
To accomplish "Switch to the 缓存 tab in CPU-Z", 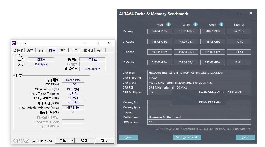I will click(x=30, y=50).
